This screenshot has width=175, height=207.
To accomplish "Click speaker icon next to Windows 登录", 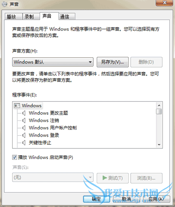I will pos(24,135).
